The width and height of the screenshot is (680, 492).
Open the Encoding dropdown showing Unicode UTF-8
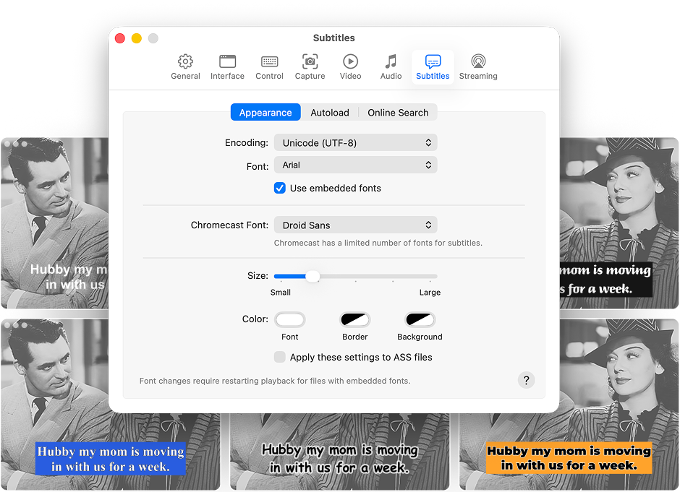point(355,142)
